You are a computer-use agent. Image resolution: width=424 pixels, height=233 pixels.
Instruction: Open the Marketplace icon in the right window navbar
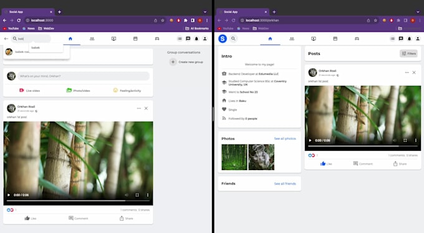coord(335,39)
